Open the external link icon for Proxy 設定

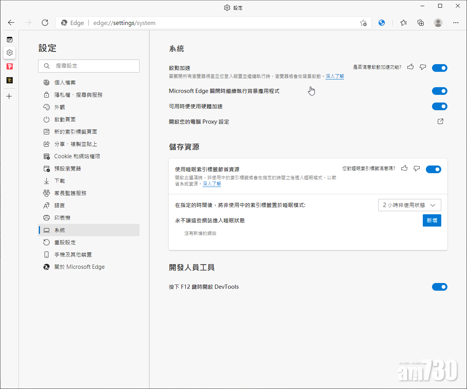(x=440, y=121)
